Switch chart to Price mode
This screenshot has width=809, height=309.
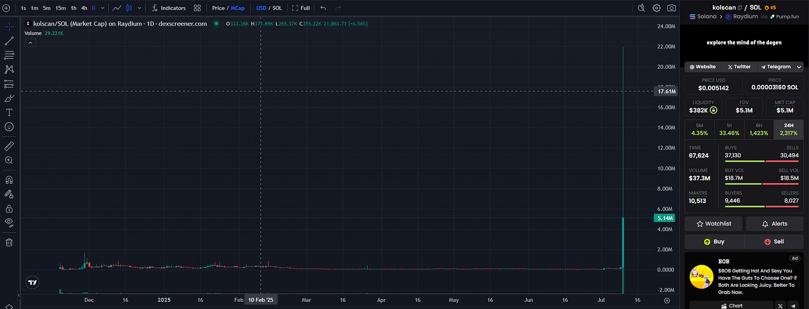pyautogui.click(x=218, y=8)
